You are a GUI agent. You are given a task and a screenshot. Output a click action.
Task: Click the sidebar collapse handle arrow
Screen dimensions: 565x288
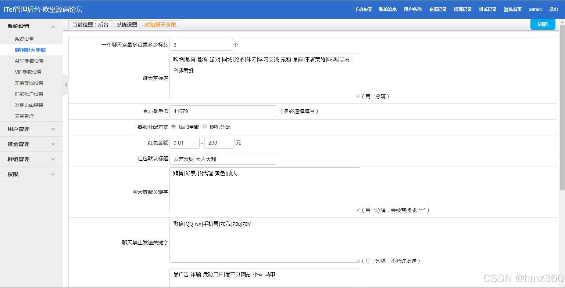point(65,84)
